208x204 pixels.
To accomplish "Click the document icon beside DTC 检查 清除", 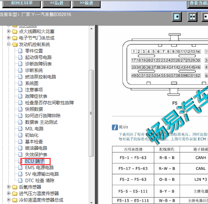I will 20,180.
